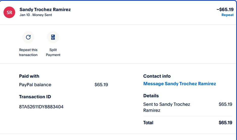Click the bold Total label
This screenshot has height=140, width=237.
[x=148, y=123]
